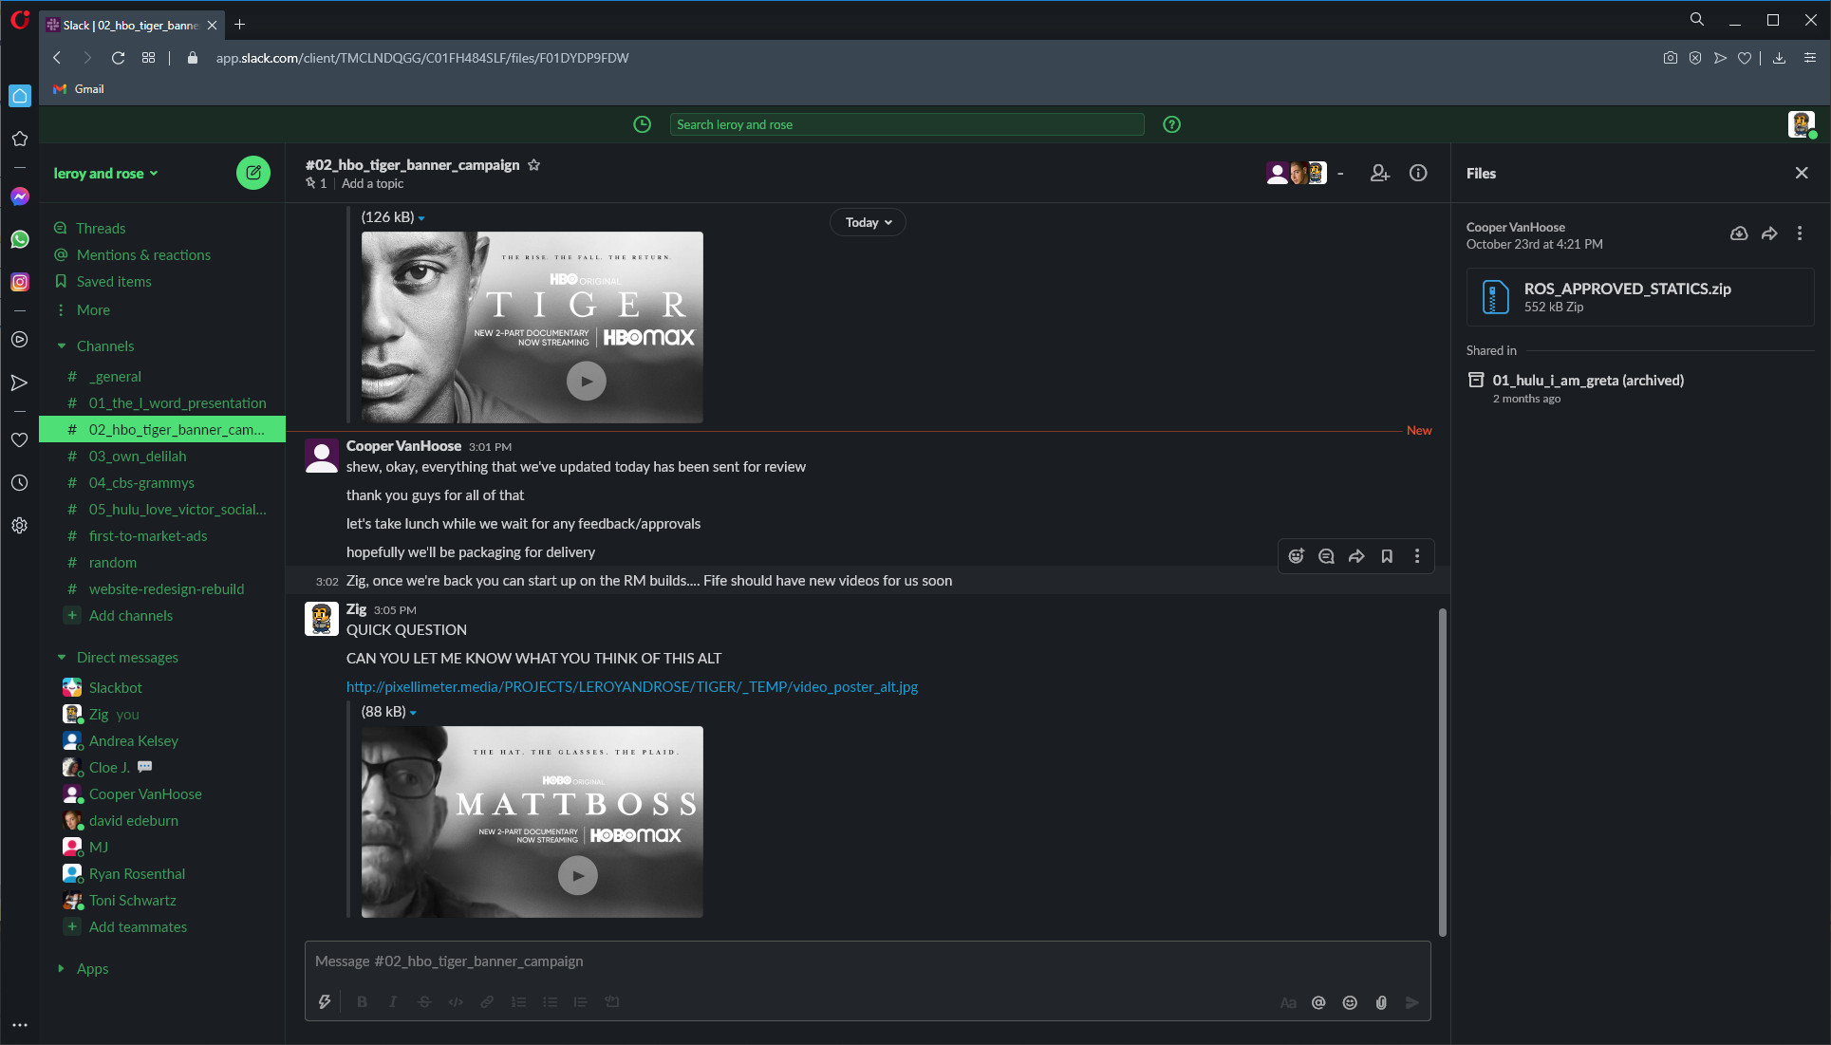Play the Tiger poster video thumbnail
The width and height of the screenshot is (1831, 1045).
point(587,382)
